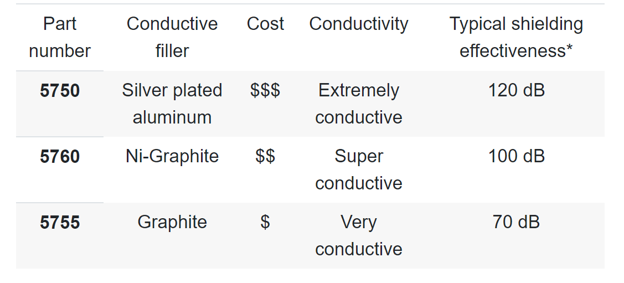The width and height of the screenshot is (624, 283).
Task: Click the Part number column header
Action: pyautogui.click(x=60, y=38)
